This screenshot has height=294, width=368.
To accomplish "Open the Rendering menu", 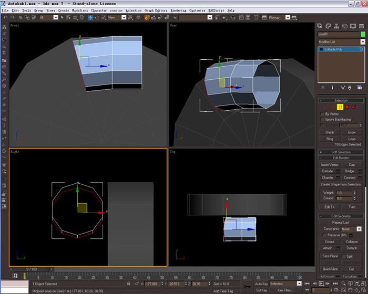I will 178,10.
